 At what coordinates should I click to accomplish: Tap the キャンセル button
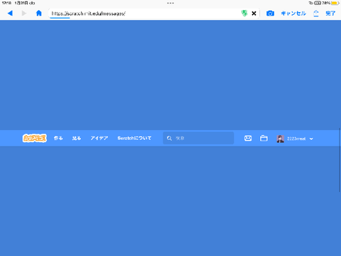[293, 14]
